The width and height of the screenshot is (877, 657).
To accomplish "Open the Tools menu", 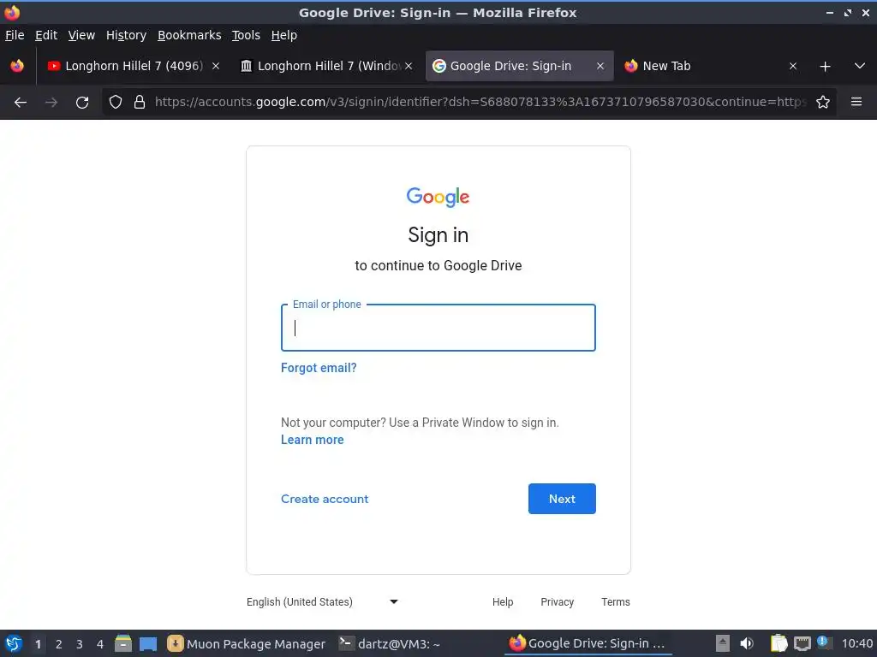I will point(246,35).
